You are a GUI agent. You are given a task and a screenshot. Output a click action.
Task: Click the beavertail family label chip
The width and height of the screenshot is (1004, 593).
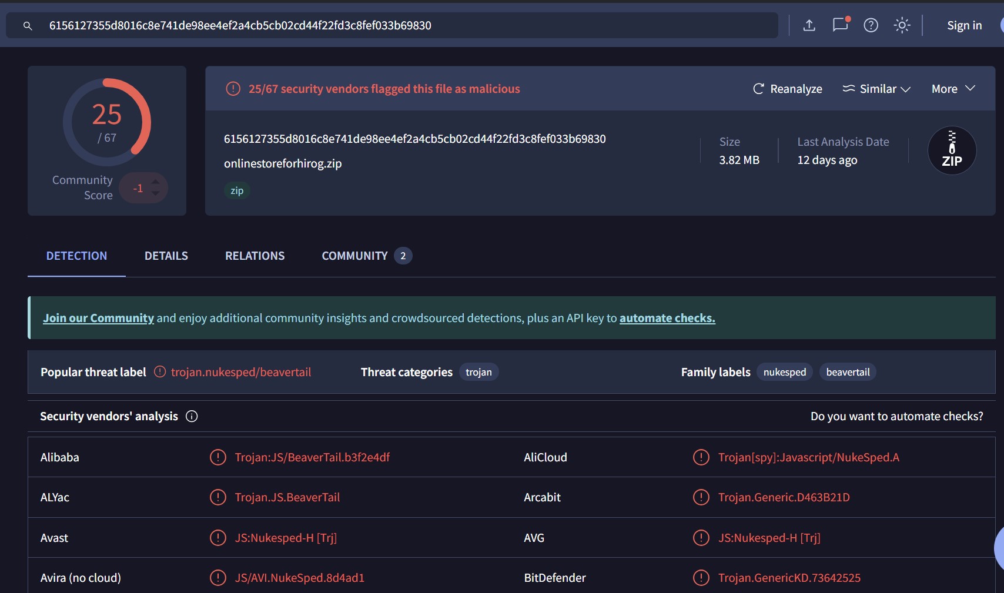(x=848, y=372)
